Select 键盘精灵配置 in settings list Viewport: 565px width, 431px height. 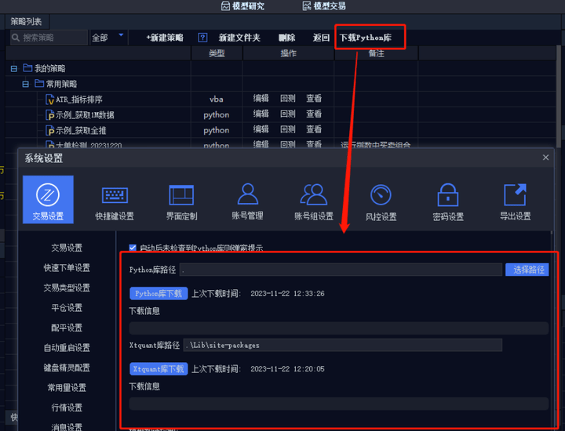click(67, 368)
